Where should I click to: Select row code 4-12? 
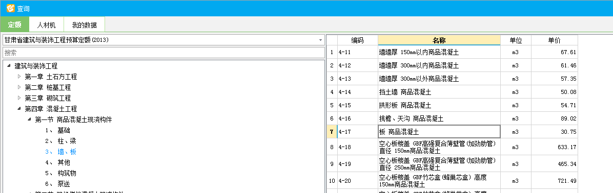[x=357, y=65]
